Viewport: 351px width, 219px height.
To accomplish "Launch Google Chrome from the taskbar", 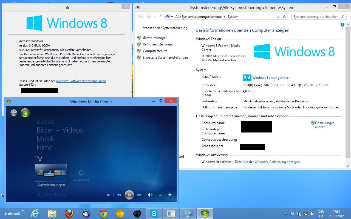I will click(103, 214).
